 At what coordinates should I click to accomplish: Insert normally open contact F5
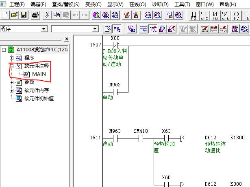(x=193, y=15)
